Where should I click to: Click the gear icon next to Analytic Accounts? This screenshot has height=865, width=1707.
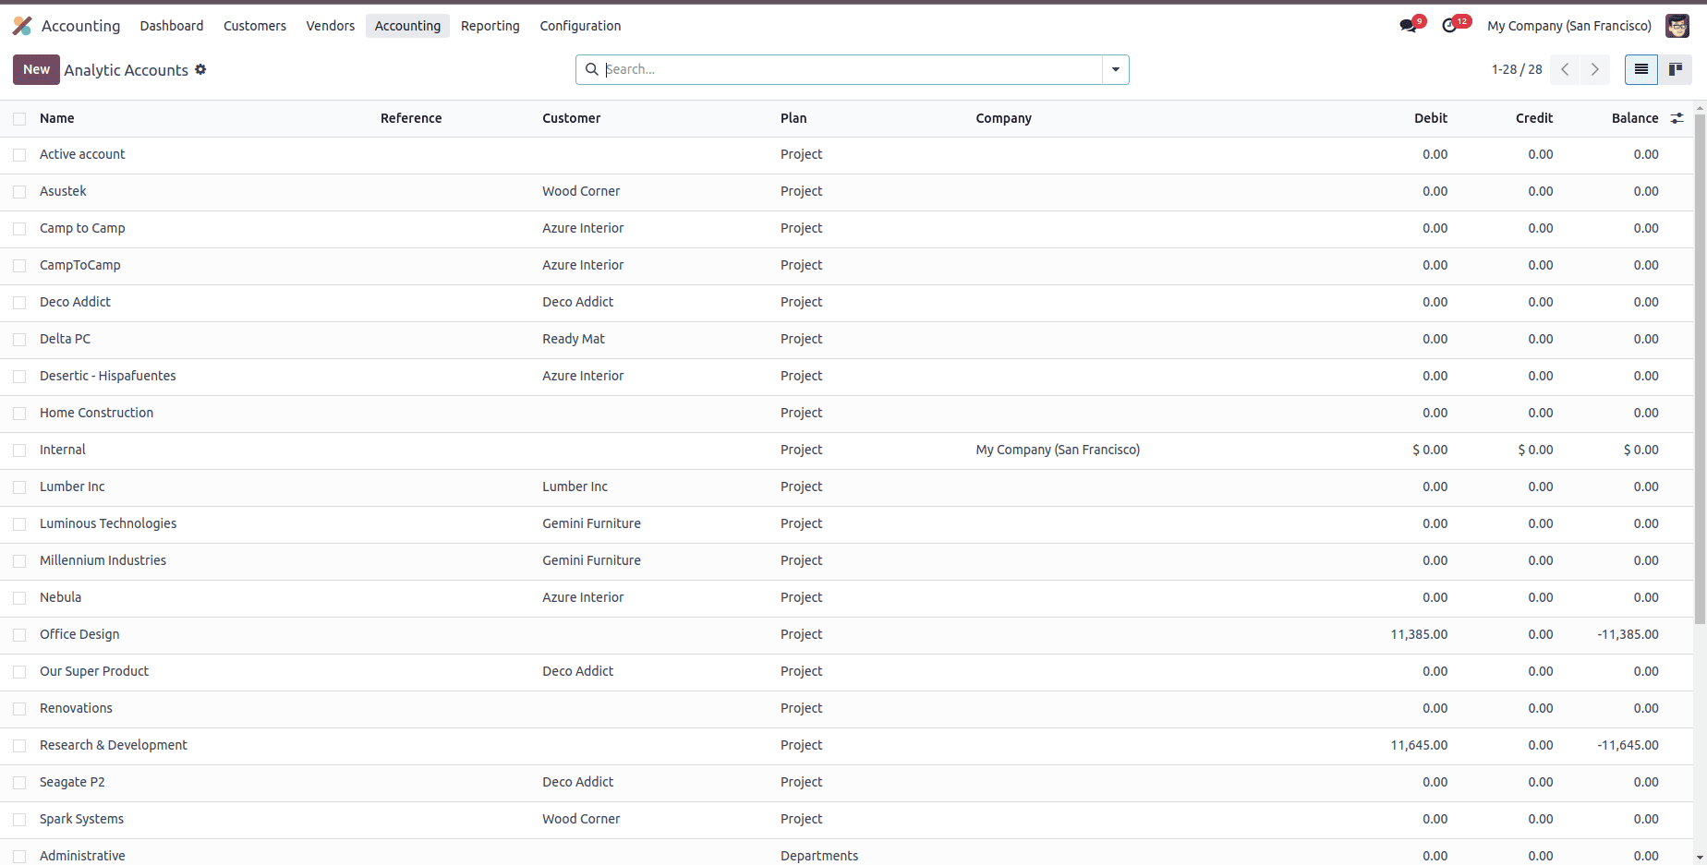(200, 69)
